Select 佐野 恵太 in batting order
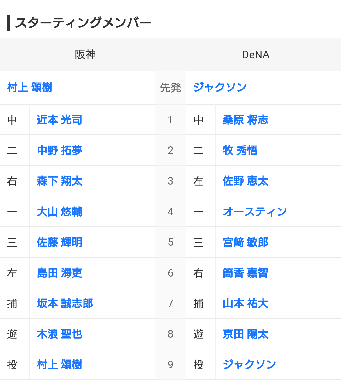The width and height of the screenshot is (341, 383). point(245,181)
